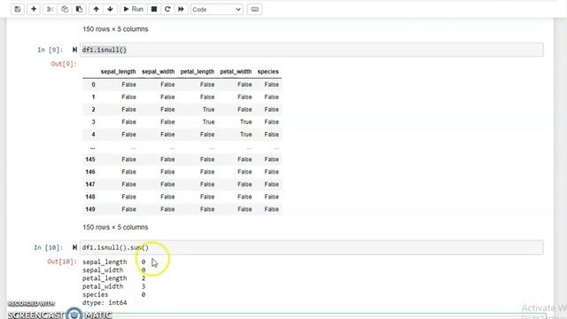Click True in row 3 petal_width
567x319 pixels.
pyautogui.click(x=246, y=122)
